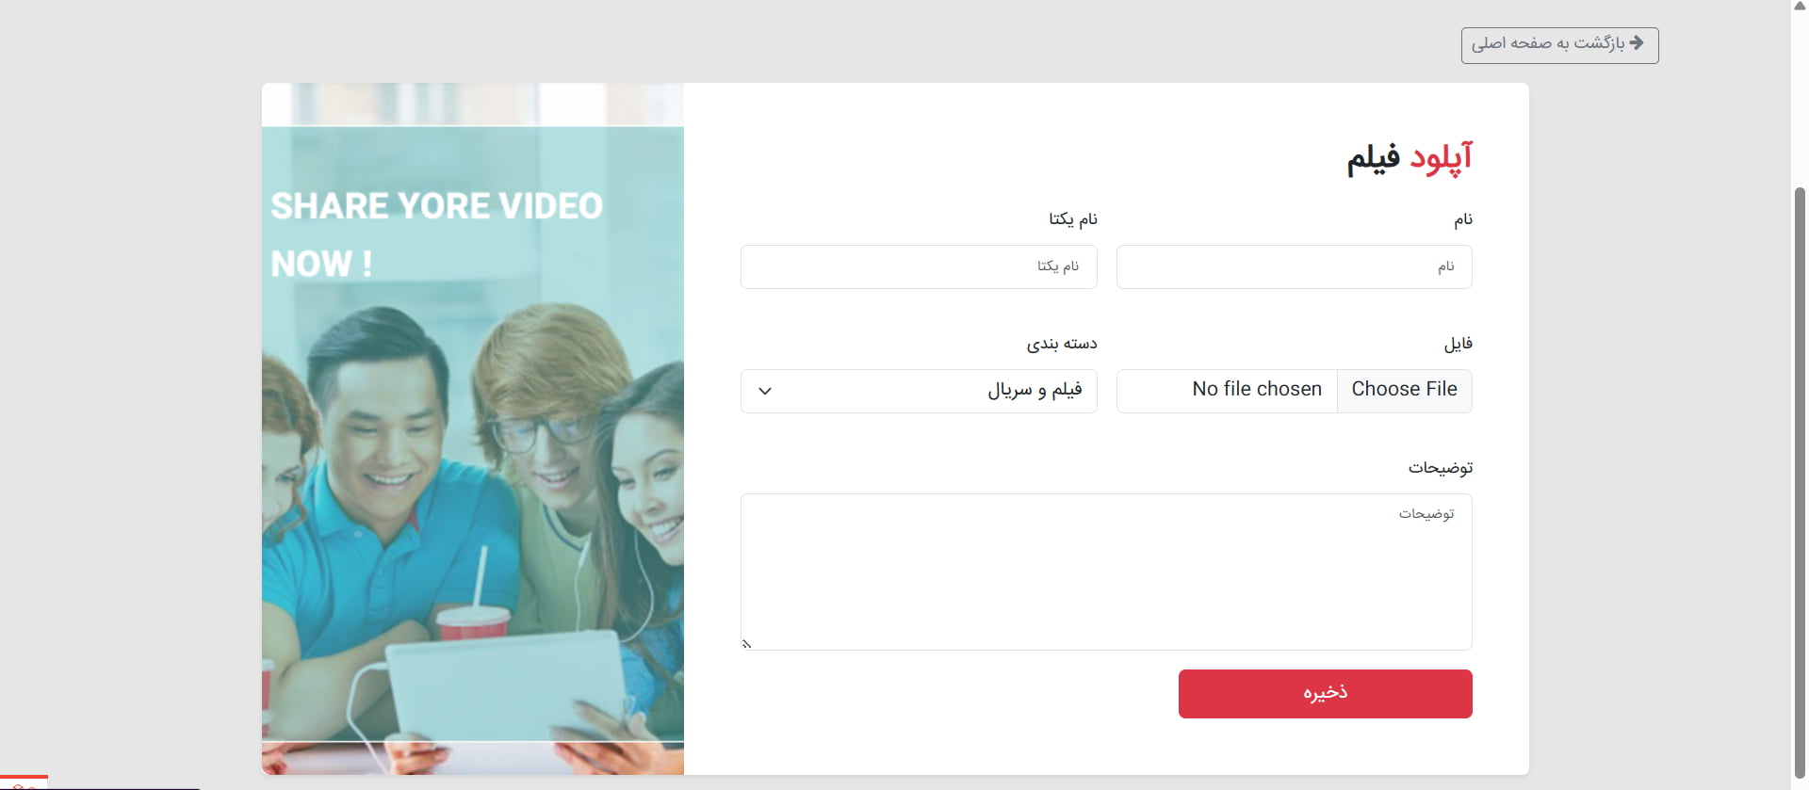Click the No file chosen text
The height and width of the screenshot is (790, 1809).
[1257, 390]
